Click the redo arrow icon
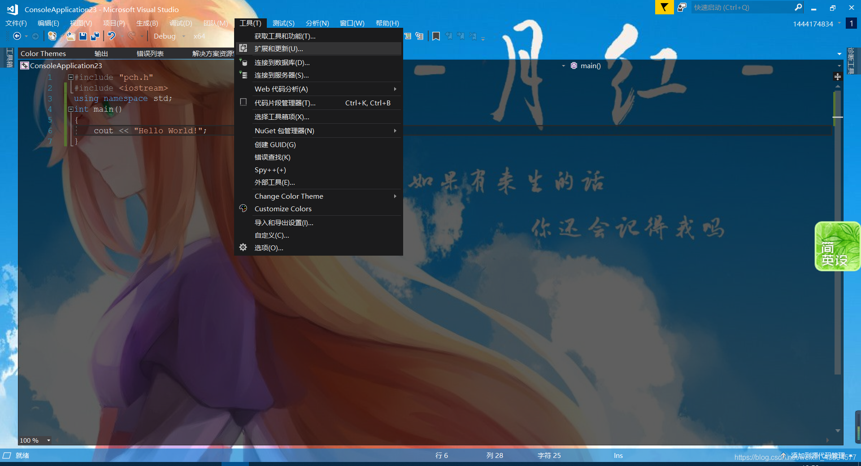861x466 pixels. (131, 36)
